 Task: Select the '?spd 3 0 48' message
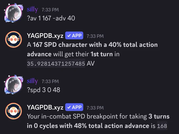pyautogui.click(x=43, y=90)
